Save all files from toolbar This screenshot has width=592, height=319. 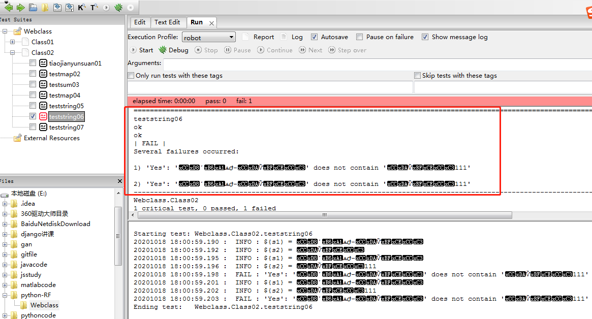[x=69, y=7]
